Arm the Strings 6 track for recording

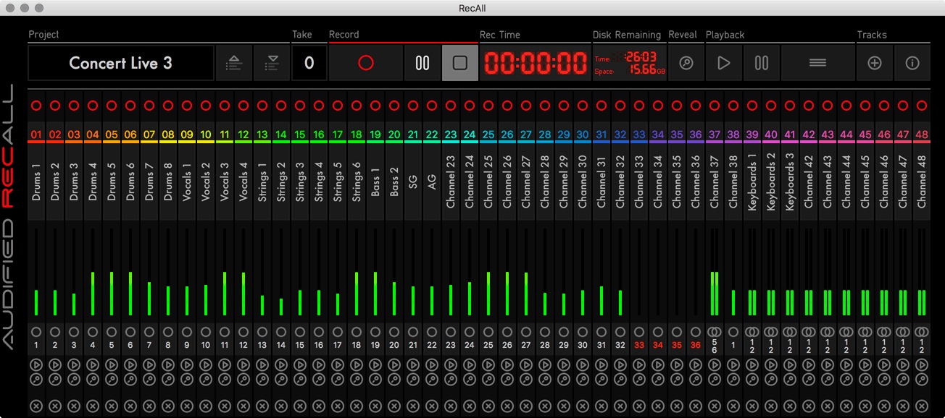356,106
